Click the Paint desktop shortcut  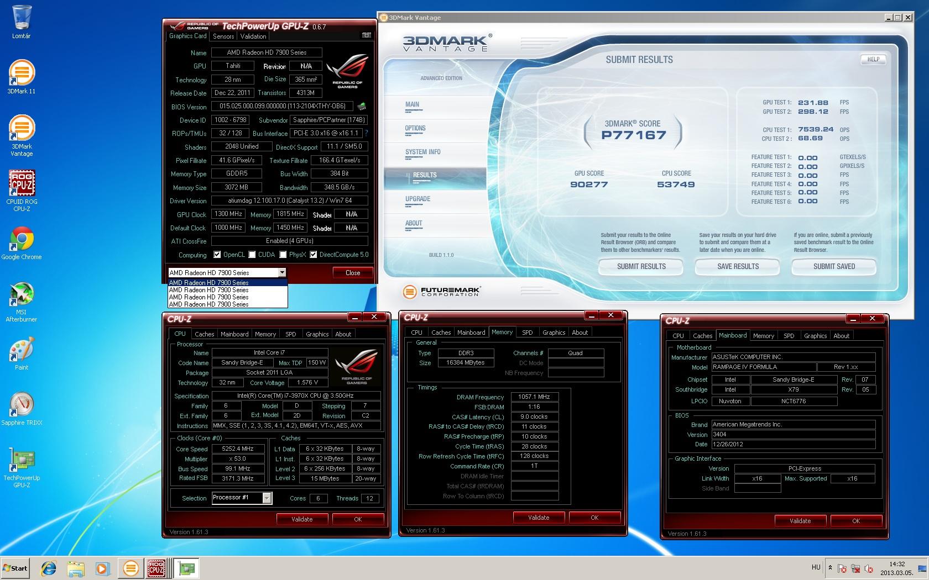coord(22,354)
